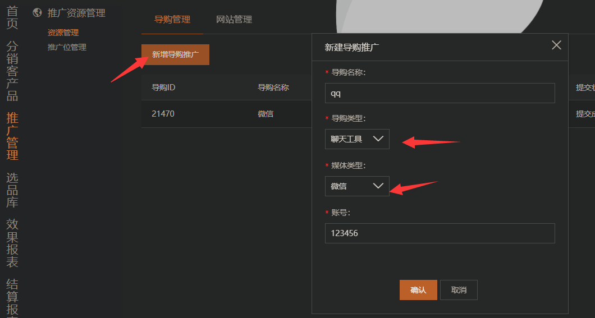Focus the 账号 input containing 123456
This screenshot has height=318, width=595.
pyautogui.click(x=440, y=233)
